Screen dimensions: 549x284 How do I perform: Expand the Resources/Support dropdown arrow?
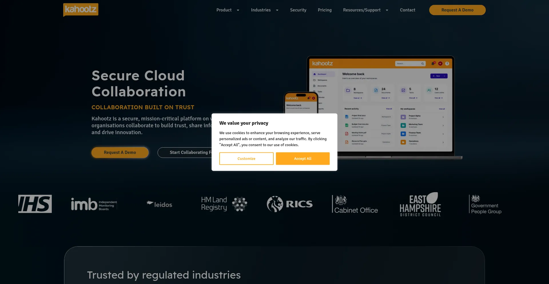[x=387, y=10]
